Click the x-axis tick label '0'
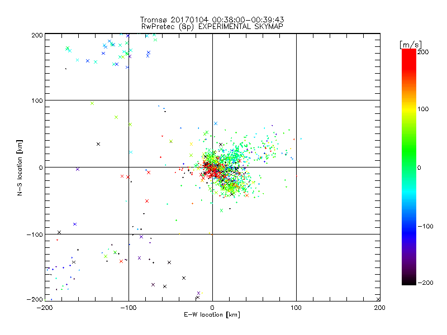 212,308
